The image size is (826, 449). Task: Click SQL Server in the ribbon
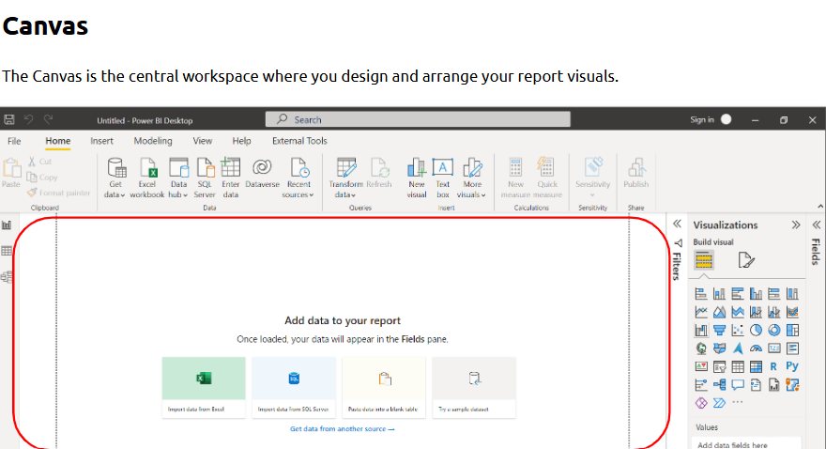[205, 178]
